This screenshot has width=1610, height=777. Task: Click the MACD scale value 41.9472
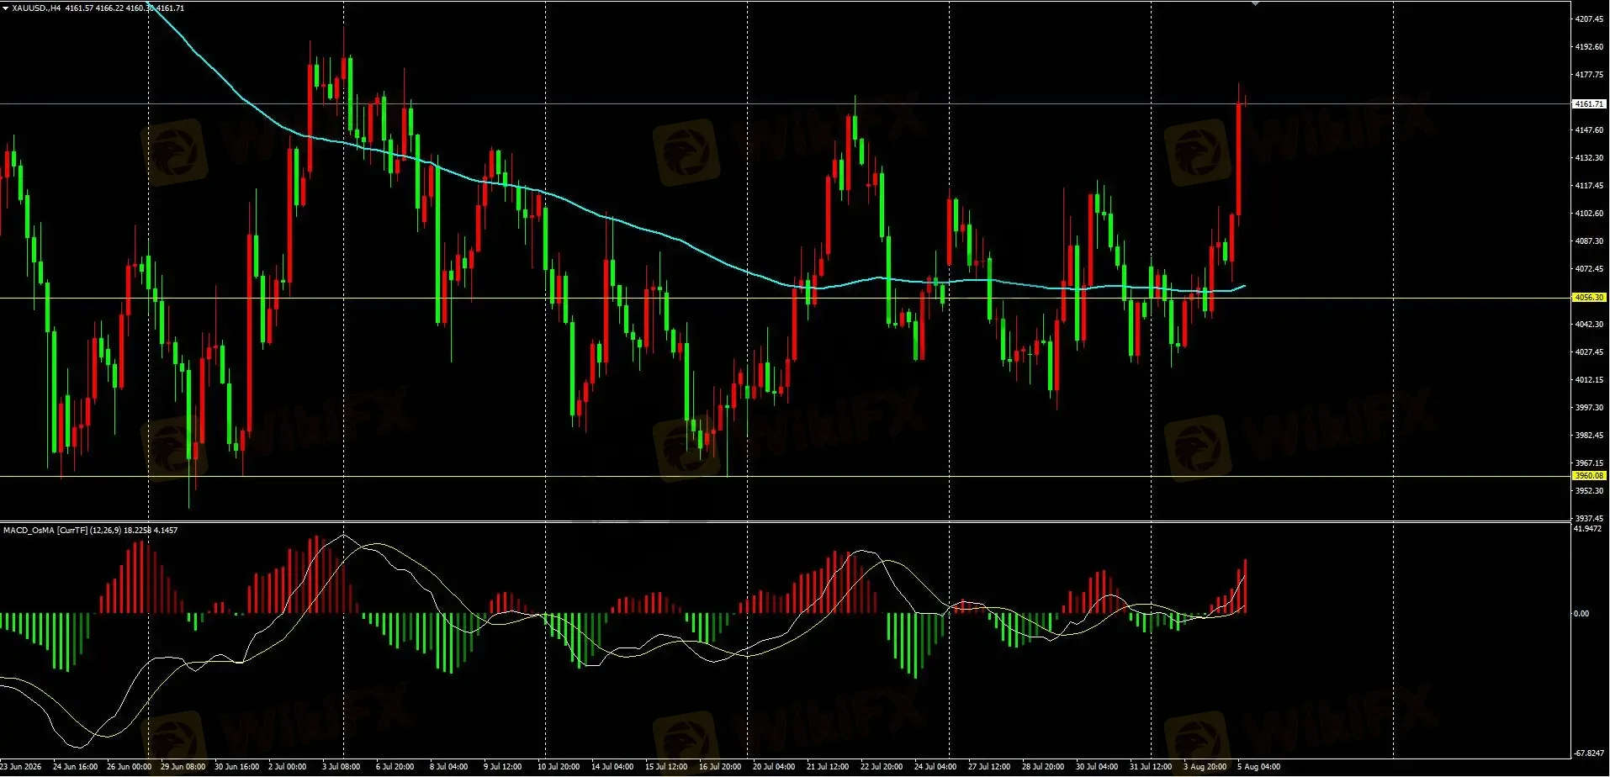click(x=1587, y=529)
